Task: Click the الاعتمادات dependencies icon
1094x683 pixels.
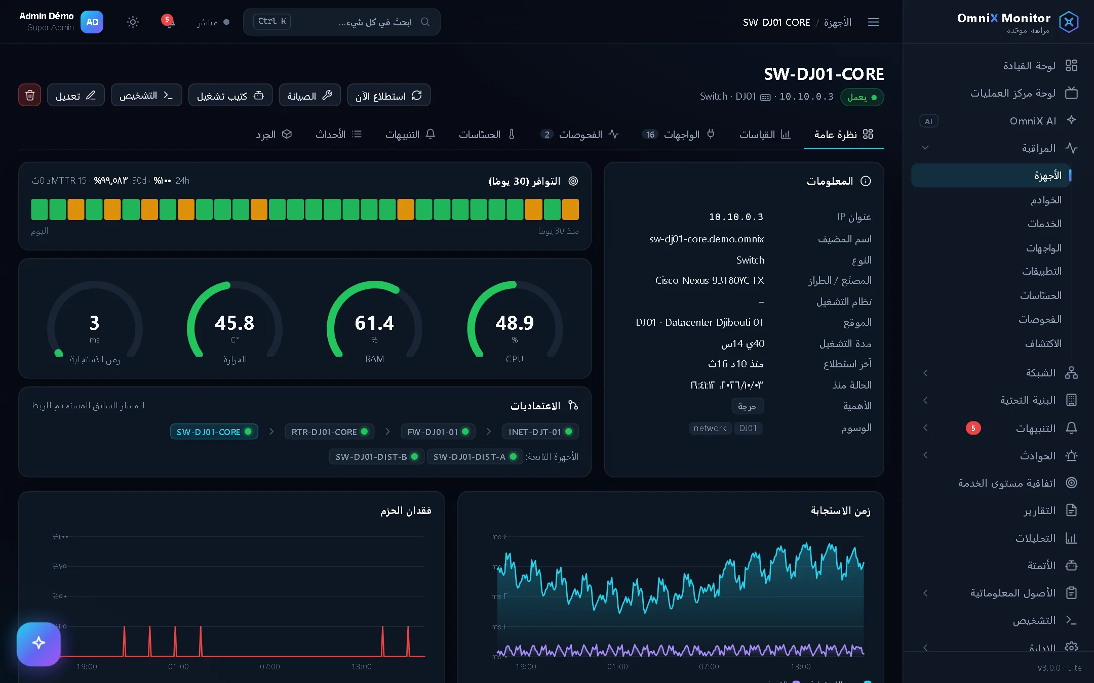Action: (x=573, y=405)
